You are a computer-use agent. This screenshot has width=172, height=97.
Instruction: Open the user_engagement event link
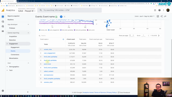click(x=49, y=53)
